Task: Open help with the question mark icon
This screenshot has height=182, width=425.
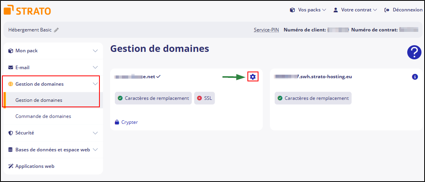Action: [x=414, y=52]
